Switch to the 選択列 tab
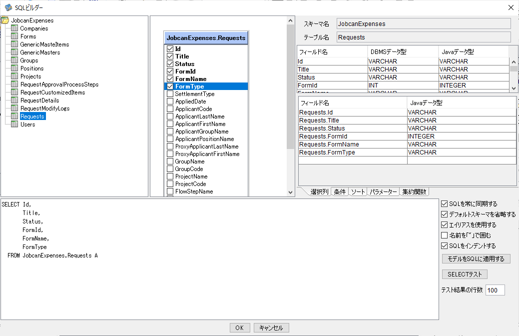This screenshot has height=336, width=519. click(319, 191)
